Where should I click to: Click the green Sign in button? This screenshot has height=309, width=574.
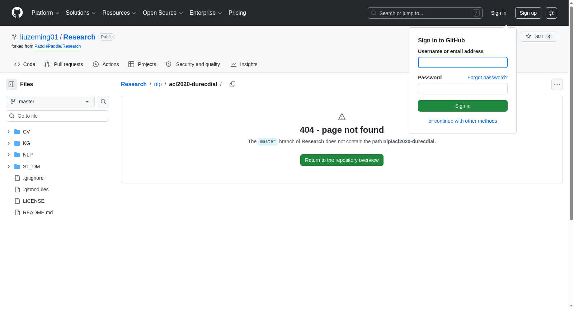pos(463,106)
